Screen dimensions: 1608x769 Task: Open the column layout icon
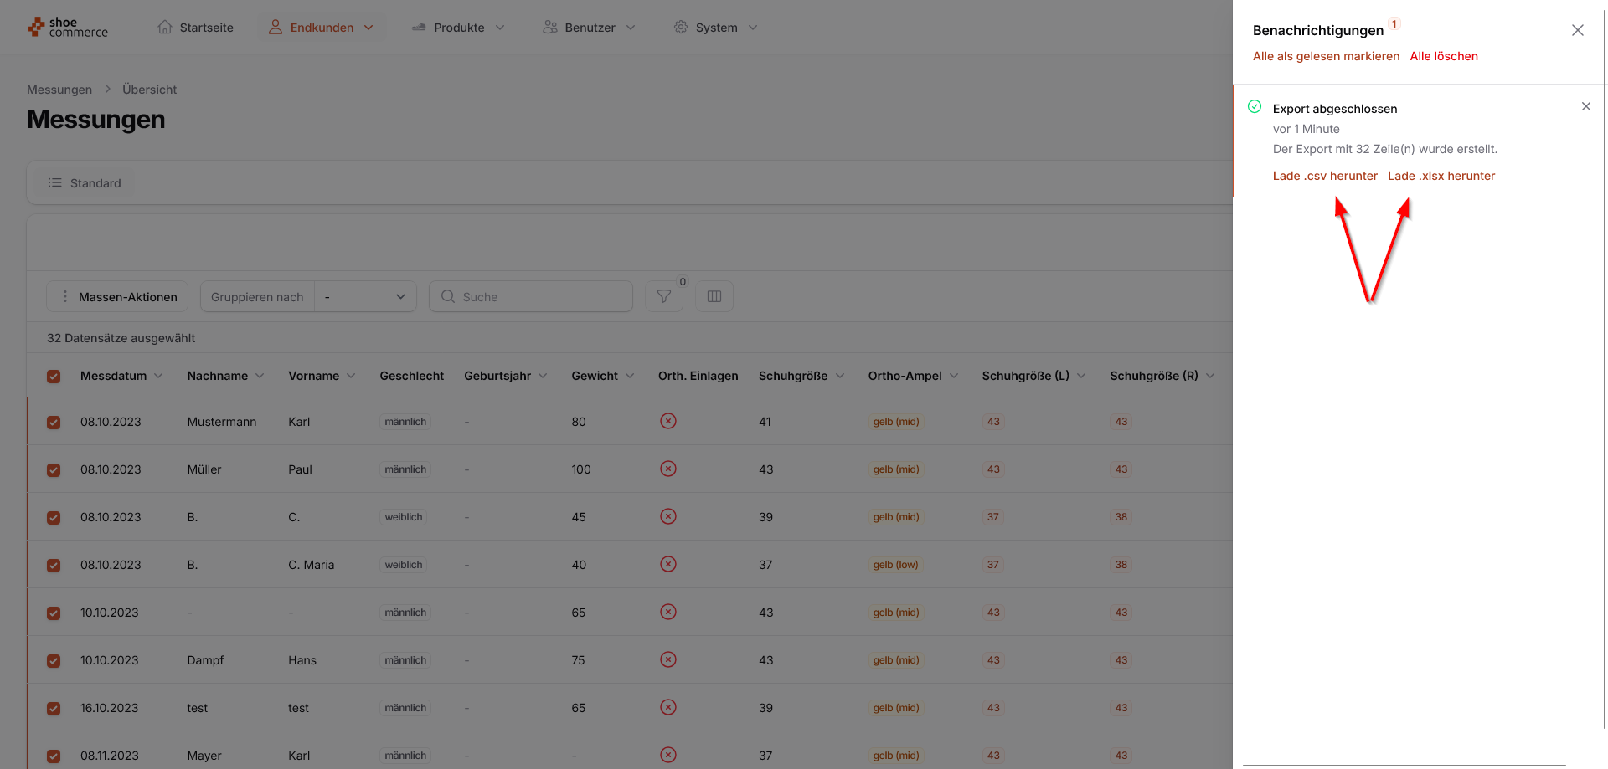pyautogui.click(x=714, y=296)
